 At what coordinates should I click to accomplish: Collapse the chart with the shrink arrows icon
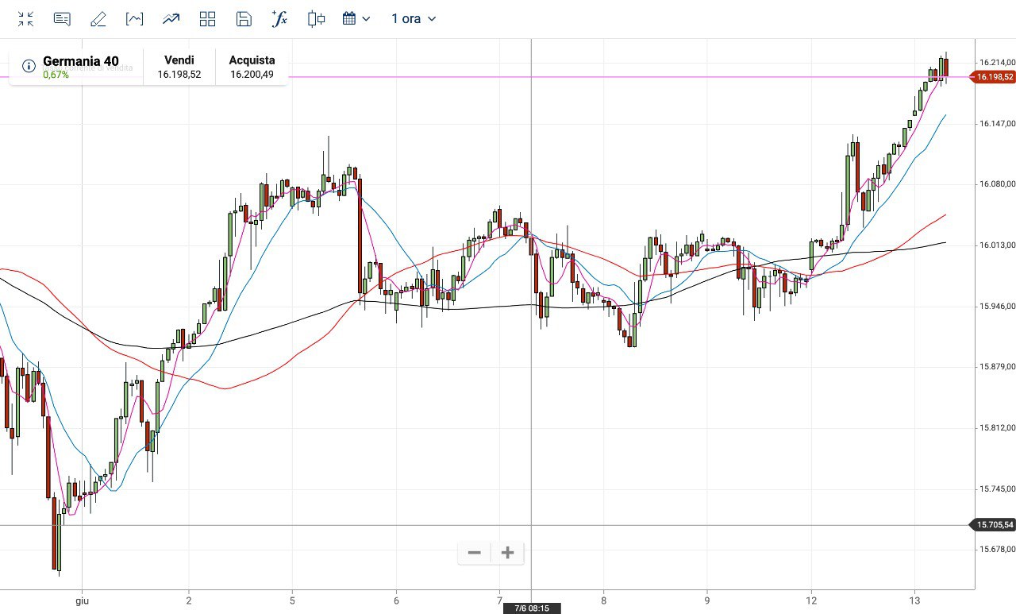(25, 19)
